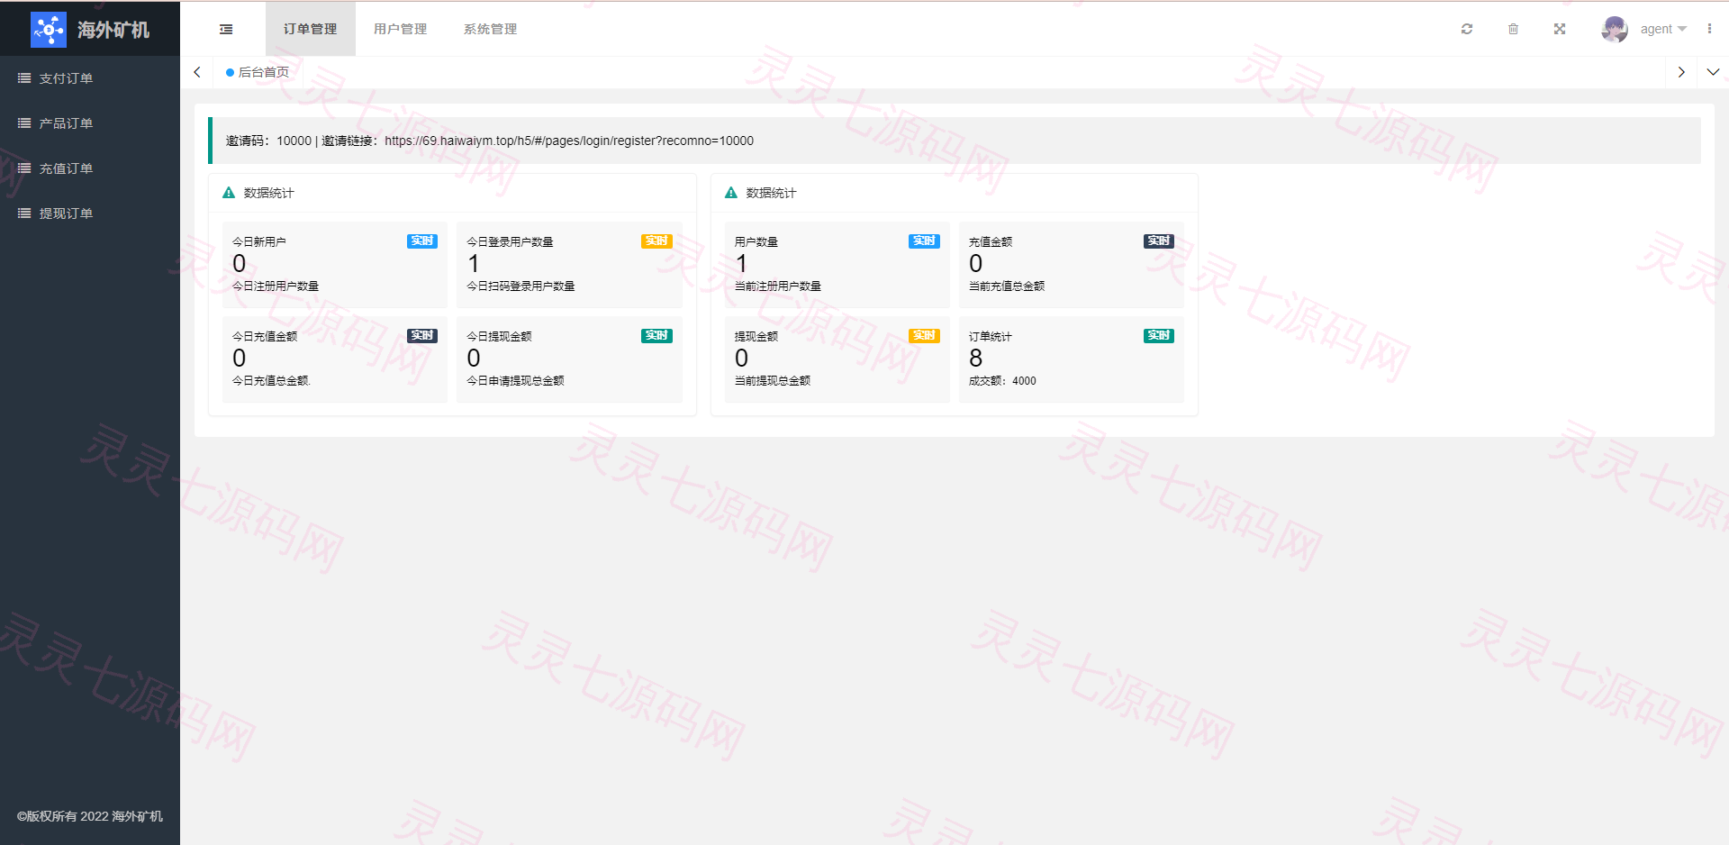Click the 提现金额 statistic card
This screenshot has width=1729, height=845.
[837, 359]
